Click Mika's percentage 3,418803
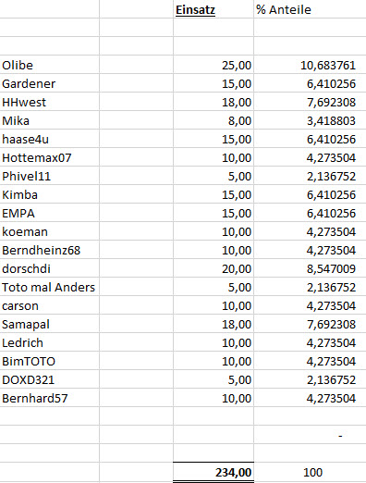Viewport: 366px width, 483px height. point(310,120)
